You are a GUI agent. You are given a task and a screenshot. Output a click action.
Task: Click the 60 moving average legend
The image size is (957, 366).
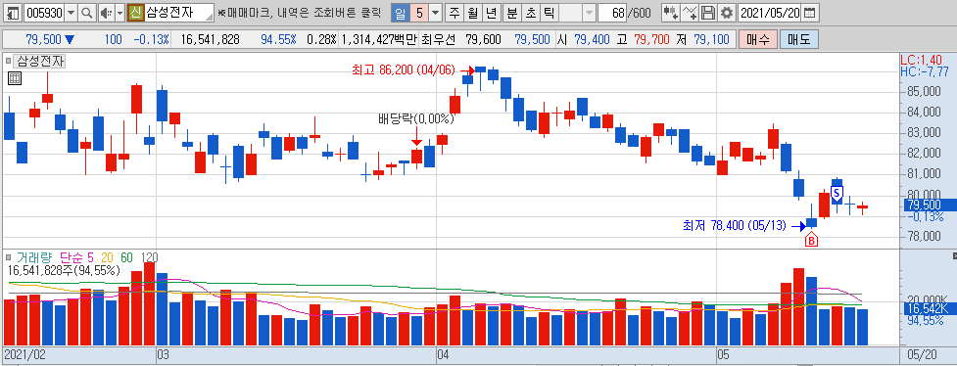[x=127, y=258]
